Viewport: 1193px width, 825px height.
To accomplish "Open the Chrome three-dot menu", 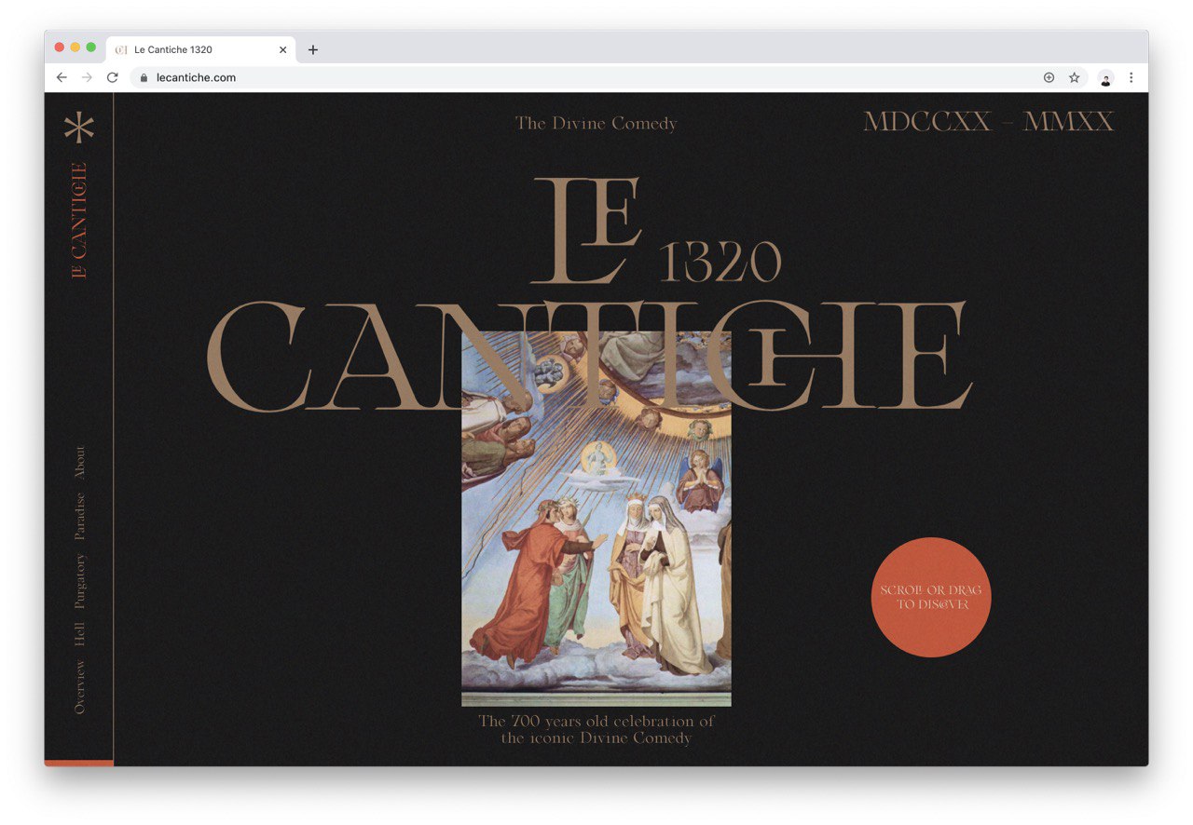I will pyautogui.click(x=1131, y=77).
